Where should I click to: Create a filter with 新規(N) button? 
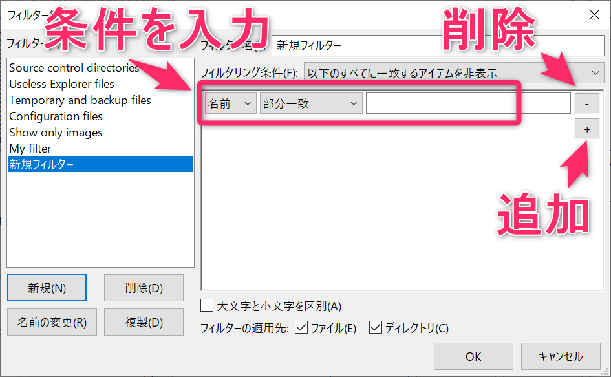[x=47, y=288]
